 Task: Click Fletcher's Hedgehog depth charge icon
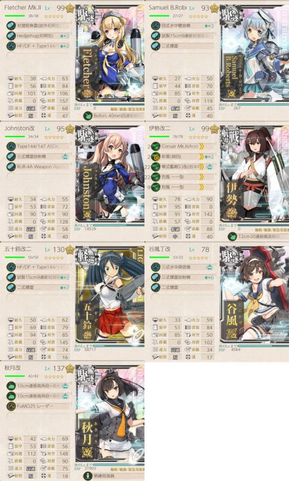click(x=11, y=36)
